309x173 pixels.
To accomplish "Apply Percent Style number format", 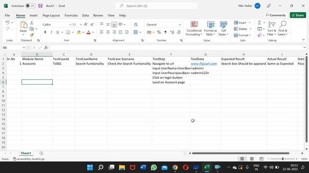I will click(x=159, y=32).
